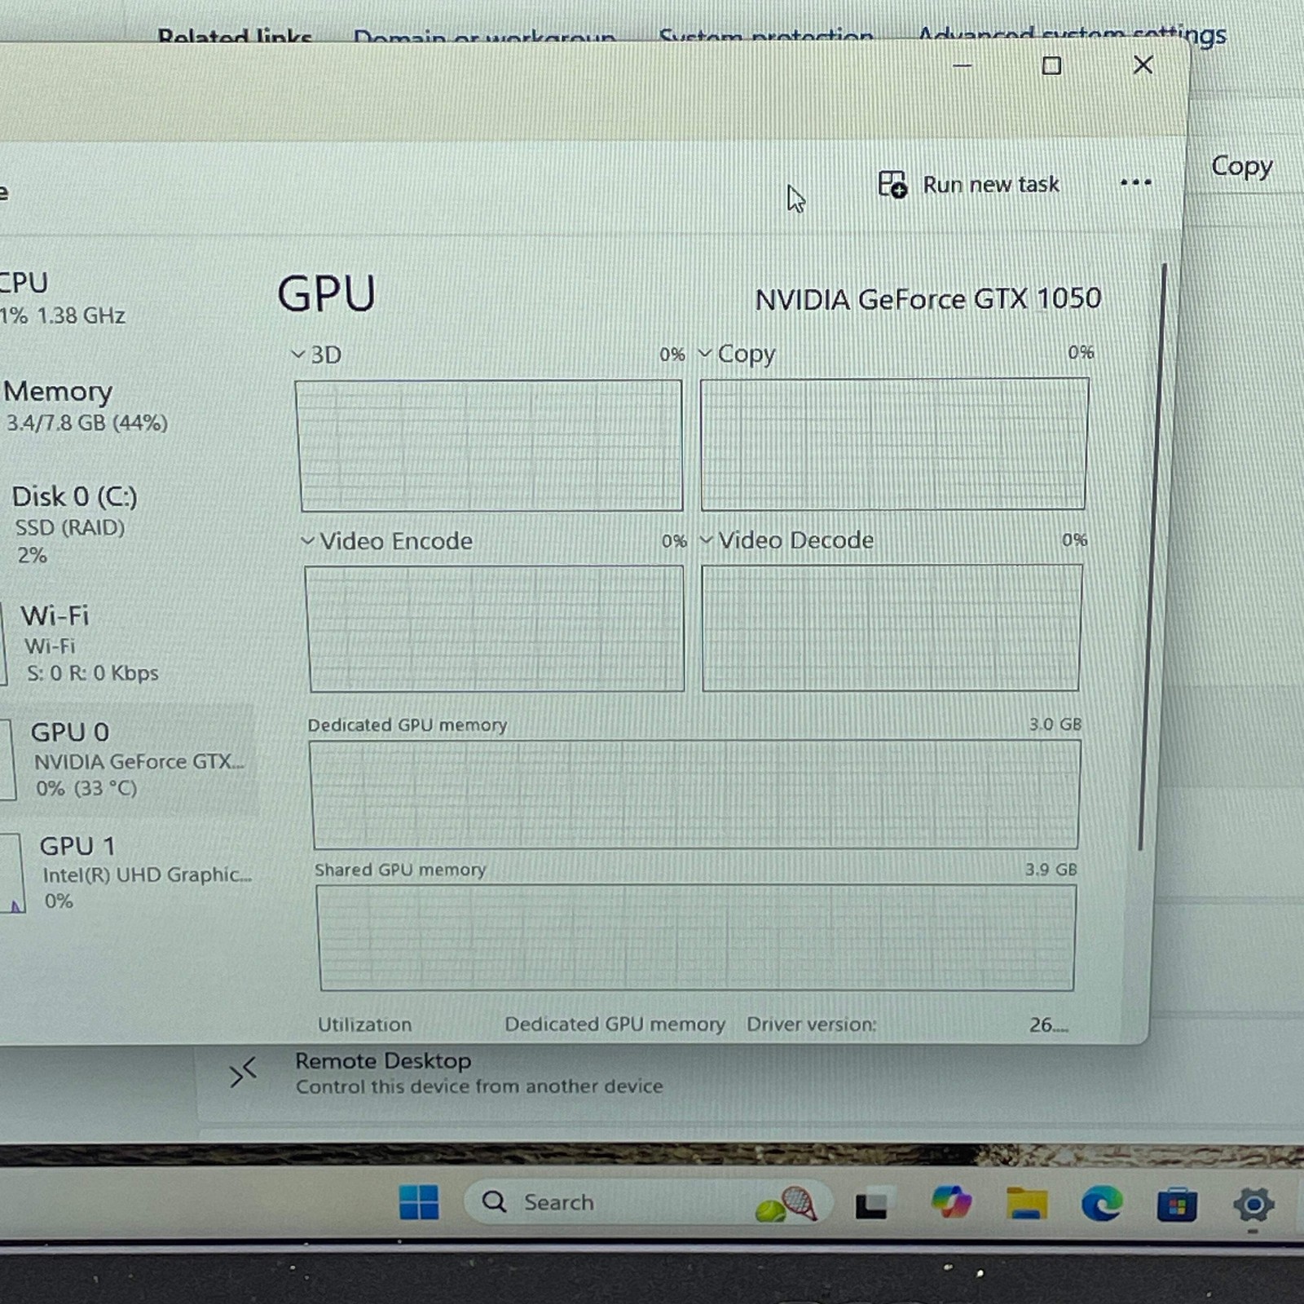The width and height of the screenshot is (1304, 1304).
Task: Open Microsoft Store from the taskbar
Action: (x=1177, y=1205)
